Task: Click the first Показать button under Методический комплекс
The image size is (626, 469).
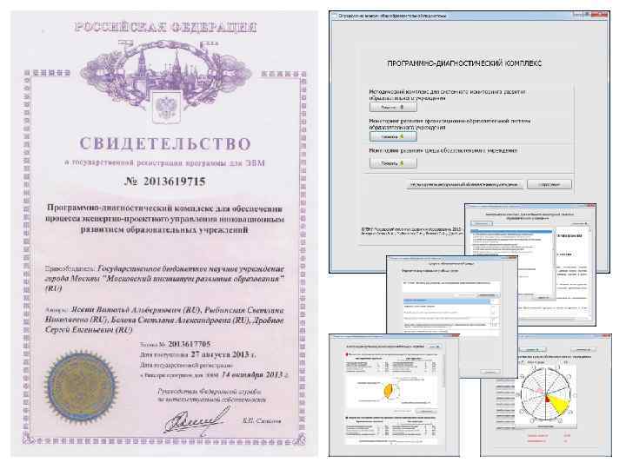Action: (x=393, y=108)
